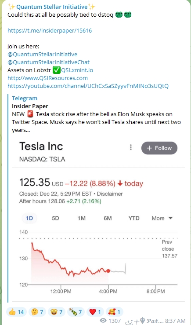Click the Follow button for Tesla
Image resolution: width=191 pixels, height=325 pixels.
click(159, 148)
